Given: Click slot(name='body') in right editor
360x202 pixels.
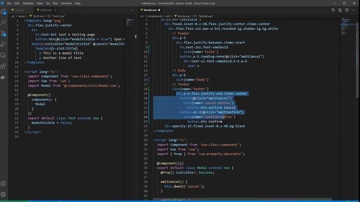Looking at the screenshot, I should click(x=192, y=80).
